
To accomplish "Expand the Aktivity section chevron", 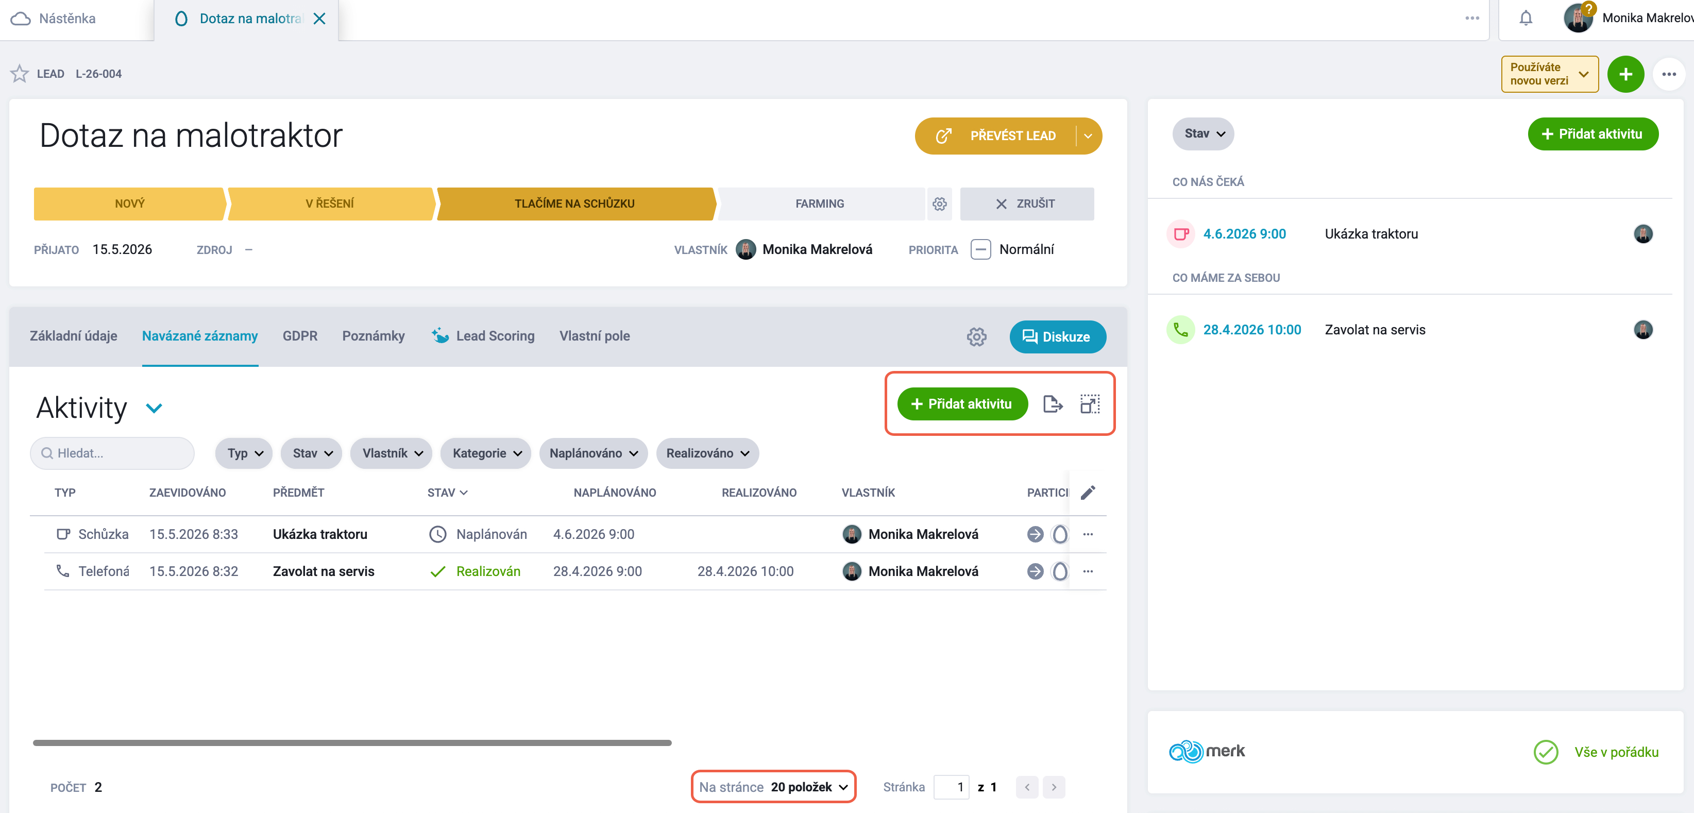I will tap(154, 409).
